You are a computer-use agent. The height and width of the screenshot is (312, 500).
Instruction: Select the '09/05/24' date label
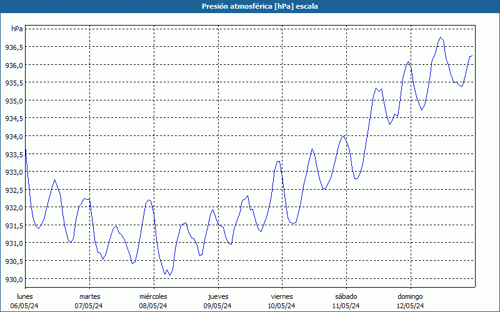[217, 306]
